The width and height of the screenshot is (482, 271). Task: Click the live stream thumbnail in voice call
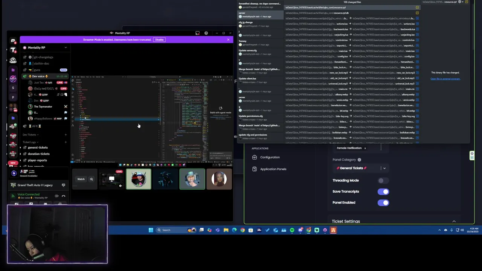click(x=111, y=179)
